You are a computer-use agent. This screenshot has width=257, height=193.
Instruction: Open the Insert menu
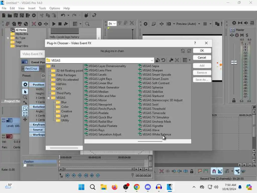click(32, 8)
